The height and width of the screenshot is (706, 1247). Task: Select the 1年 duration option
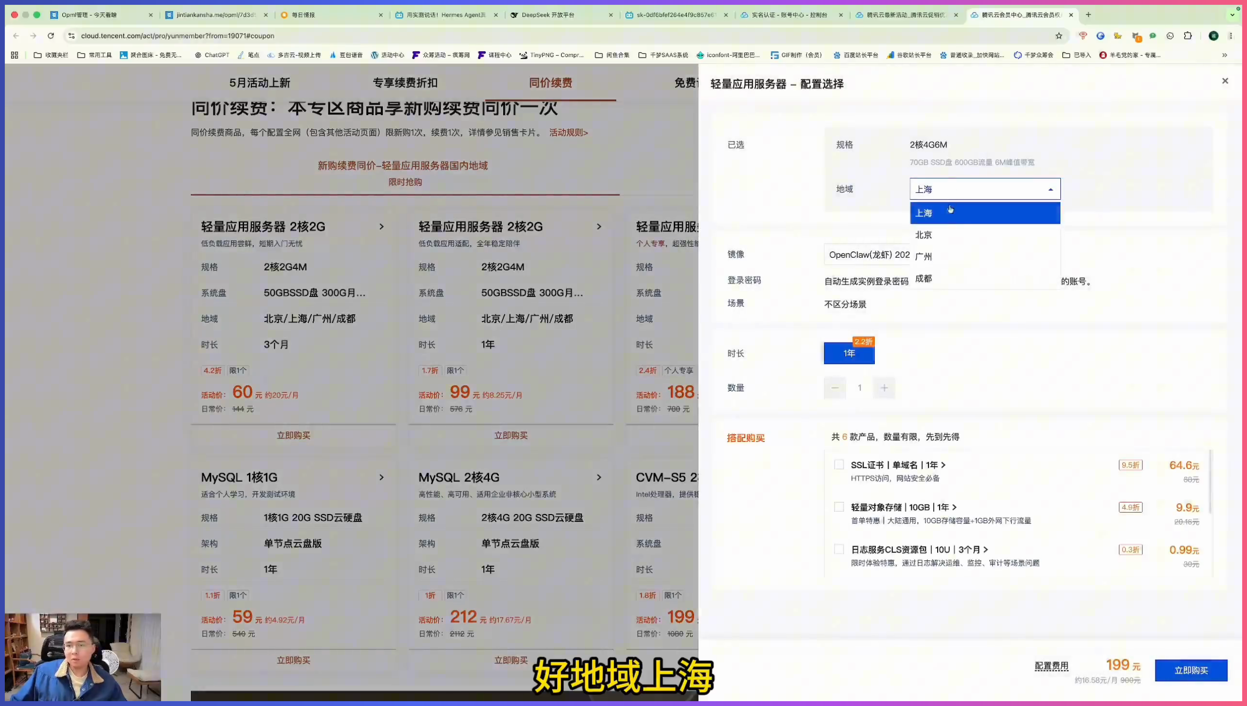click(849, 353)
